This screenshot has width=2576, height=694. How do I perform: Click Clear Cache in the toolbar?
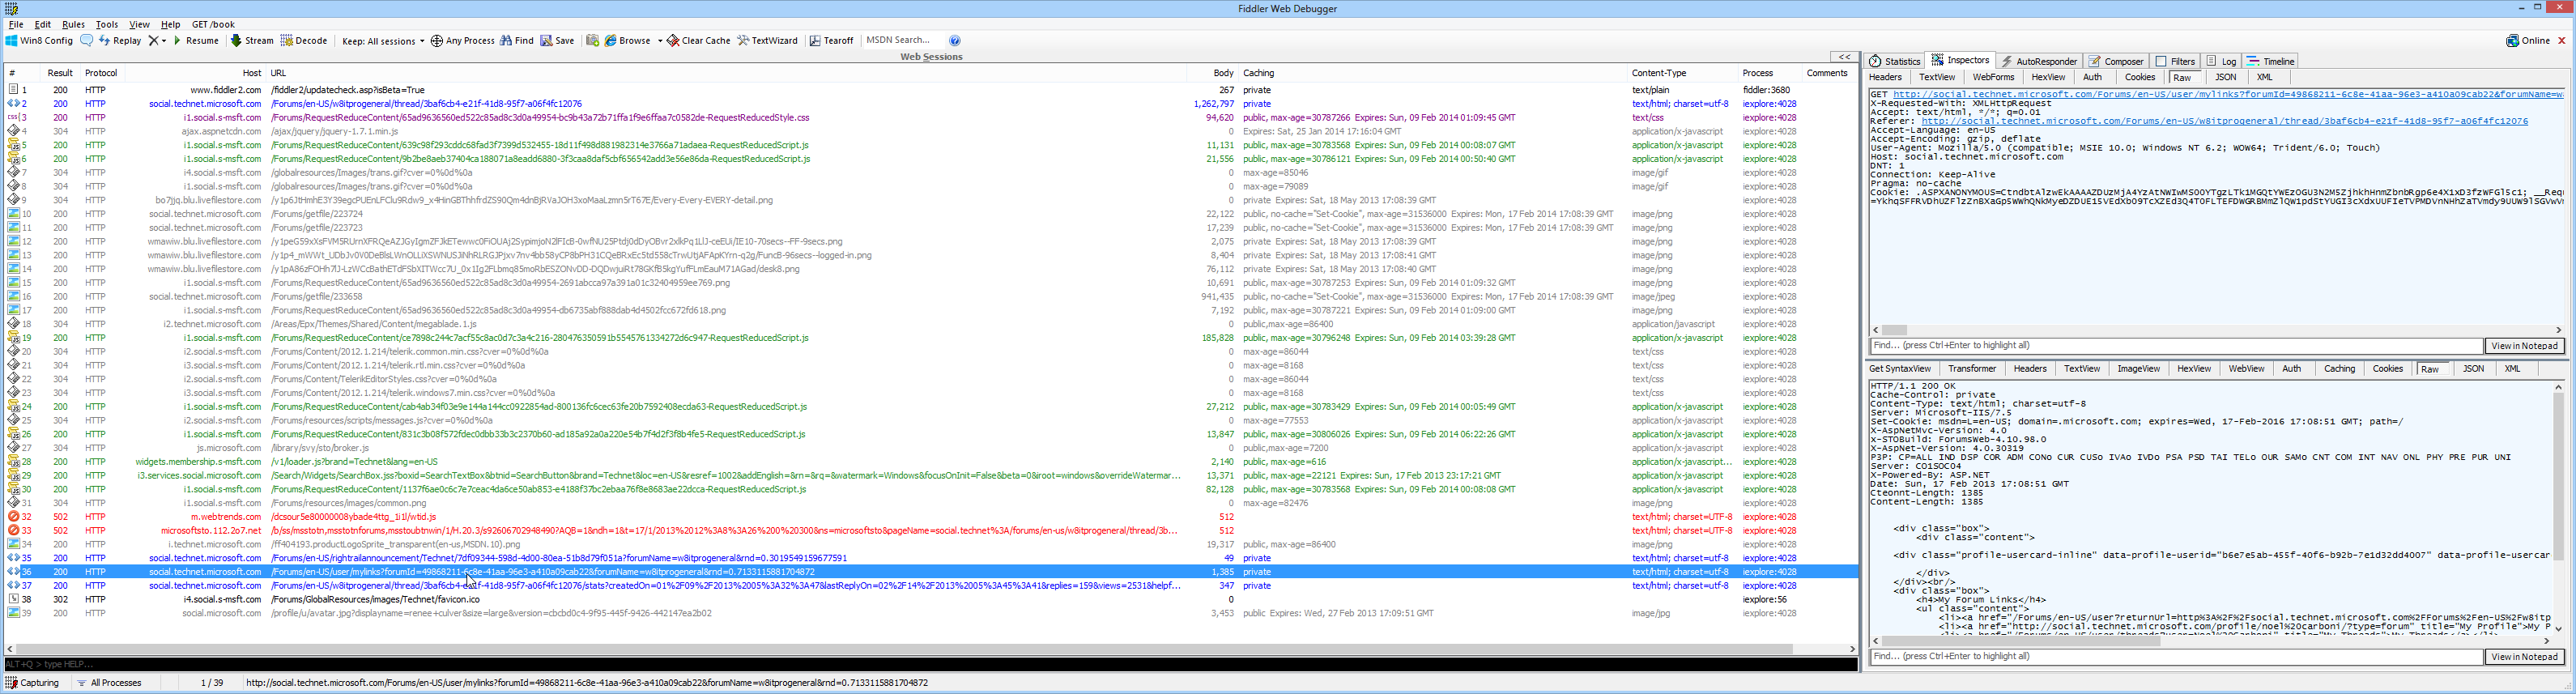[699, 41]
